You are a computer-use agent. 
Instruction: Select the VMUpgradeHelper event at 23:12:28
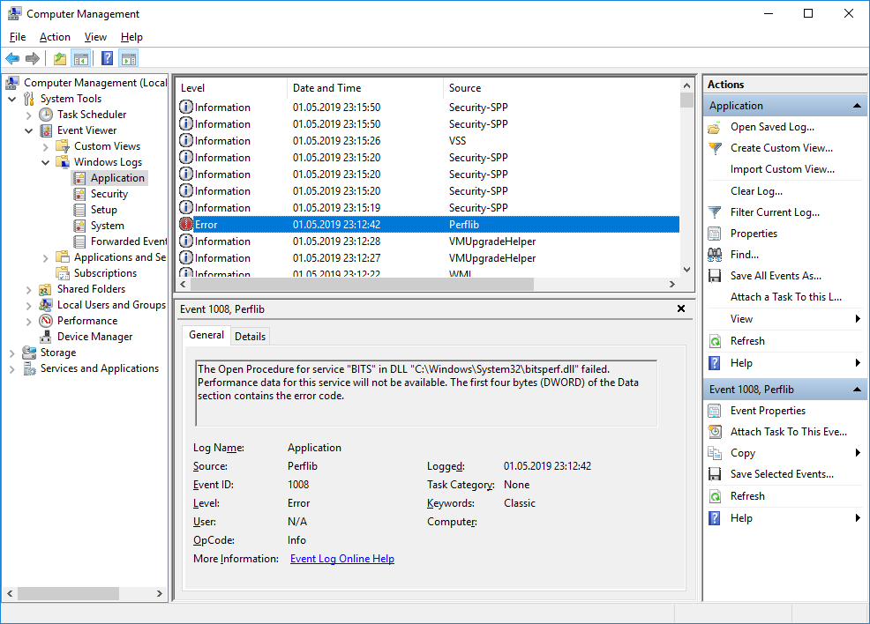click(428, 241)
